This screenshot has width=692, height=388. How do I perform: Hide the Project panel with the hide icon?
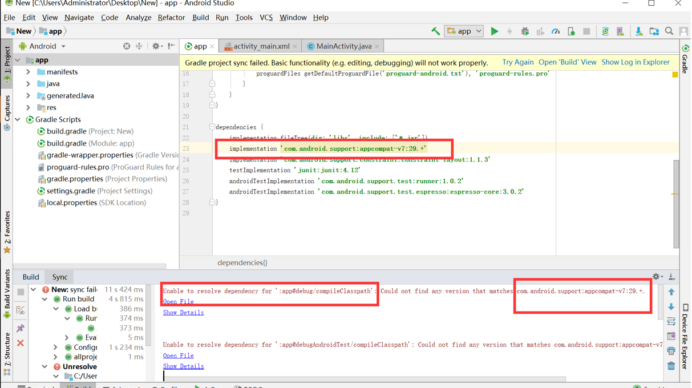(x=171, y=46)
